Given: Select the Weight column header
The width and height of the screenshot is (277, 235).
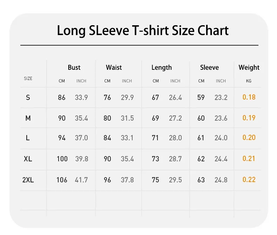Looking at the screenshot, I should [x=249, y=68].
